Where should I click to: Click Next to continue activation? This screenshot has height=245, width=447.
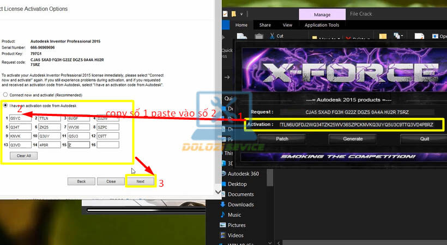click(141, 181)
